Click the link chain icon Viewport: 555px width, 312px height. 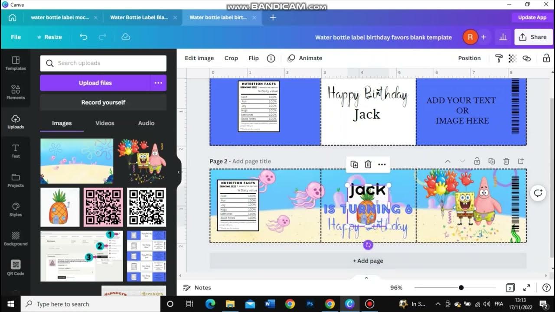[x=527, y=58]
